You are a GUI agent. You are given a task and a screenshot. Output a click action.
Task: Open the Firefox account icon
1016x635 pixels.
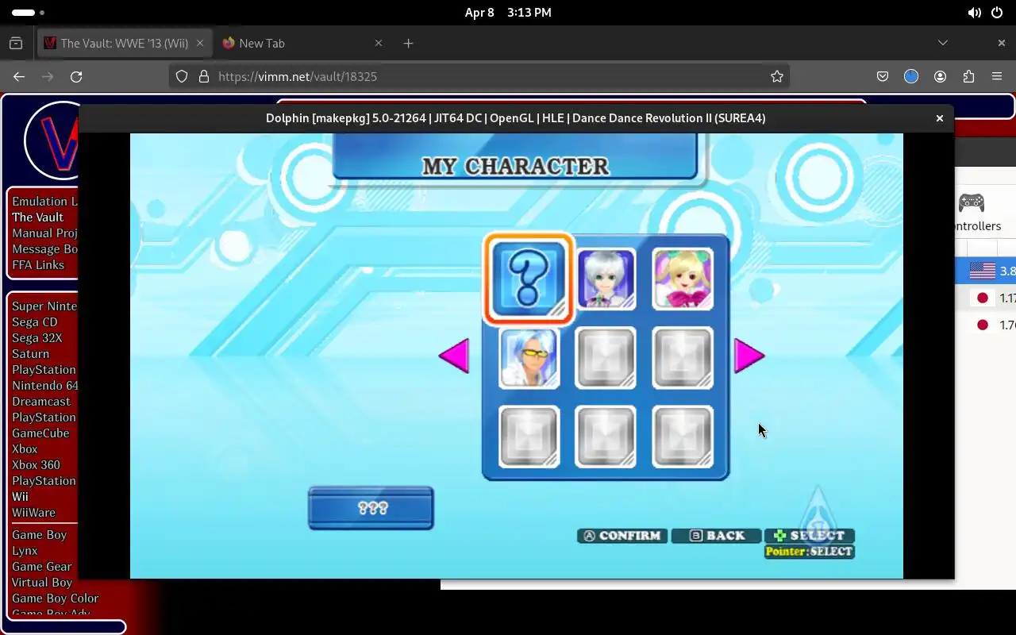pos(940,76)
